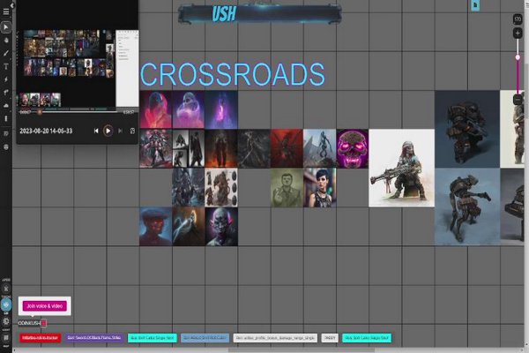529x353 pixels.
Task: Select the large dark mech token at upper right
Action: 467,129
